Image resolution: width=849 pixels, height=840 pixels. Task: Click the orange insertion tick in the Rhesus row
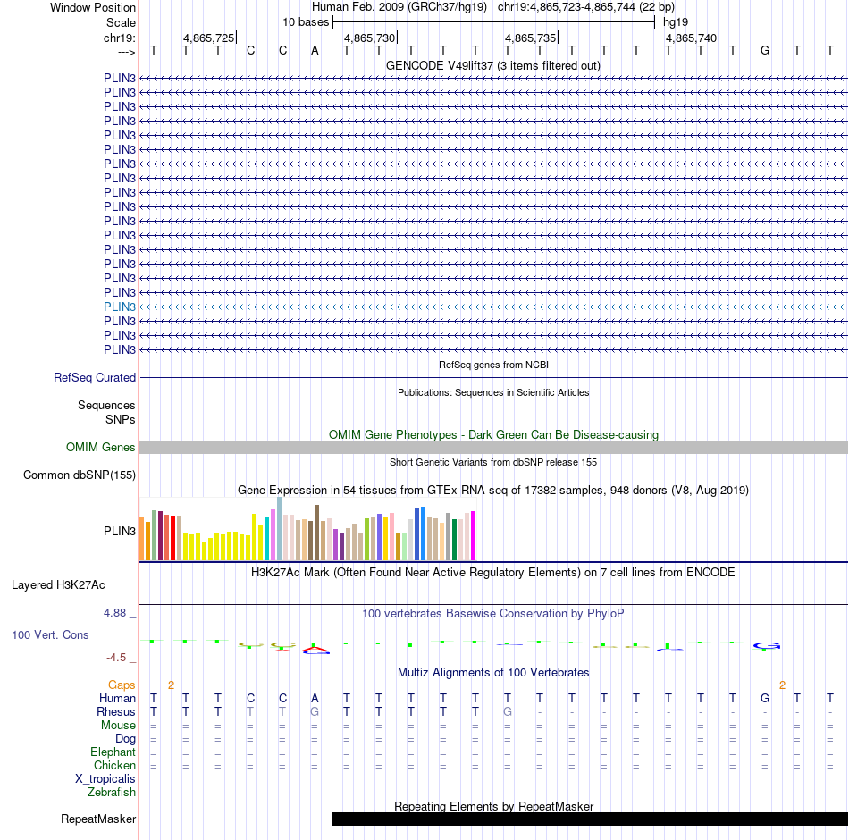[x=172, y=710]
